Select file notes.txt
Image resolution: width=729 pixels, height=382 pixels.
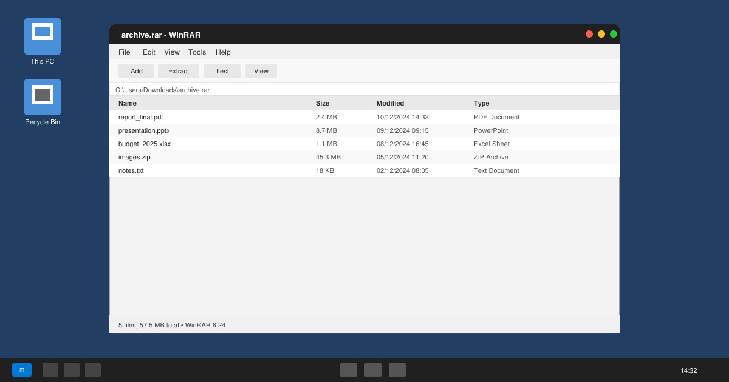pyautogui.click(x=364, y=170)
